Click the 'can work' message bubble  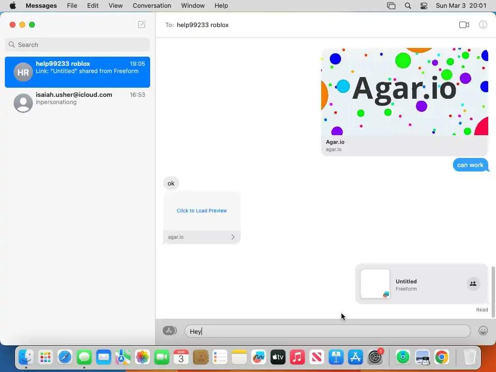(x=470, y=165)
